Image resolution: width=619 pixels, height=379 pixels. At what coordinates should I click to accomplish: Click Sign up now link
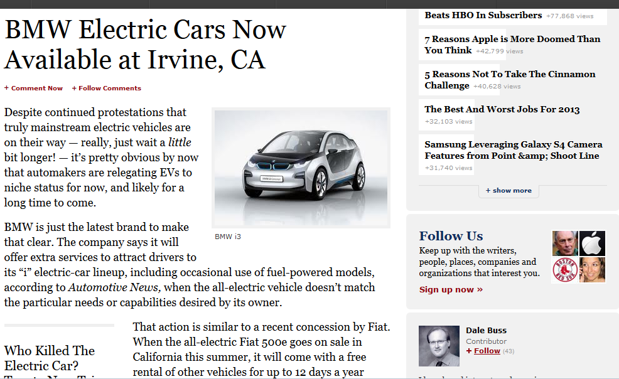pyautogui.click(x=451, y=289)
